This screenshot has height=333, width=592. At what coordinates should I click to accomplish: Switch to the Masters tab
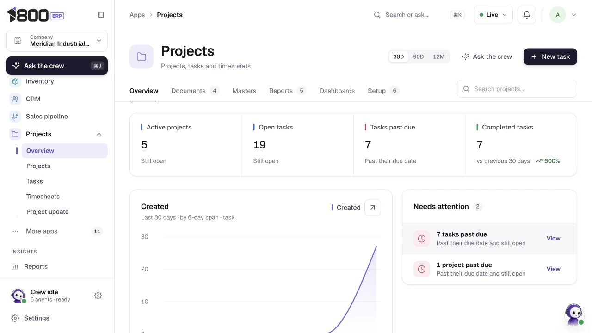(x=244, y=91)
